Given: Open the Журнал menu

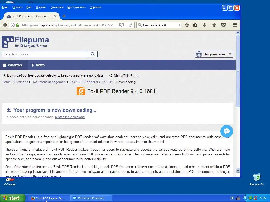Looking at the screenshot, I should tap(41, 7).
